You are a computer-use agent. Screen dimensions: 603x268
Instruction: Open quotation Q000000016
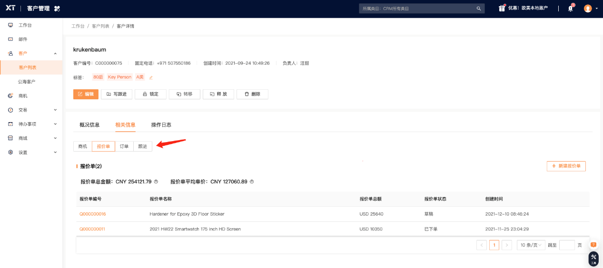pyautogui.click(x=93, y=214)
